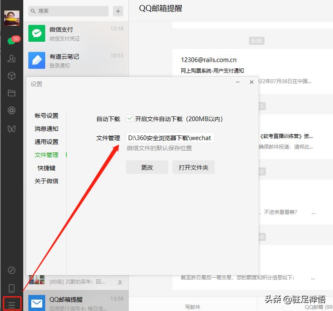
Task: Toggle 开启文件自动下载 checkbox
Action: (130, 118)
